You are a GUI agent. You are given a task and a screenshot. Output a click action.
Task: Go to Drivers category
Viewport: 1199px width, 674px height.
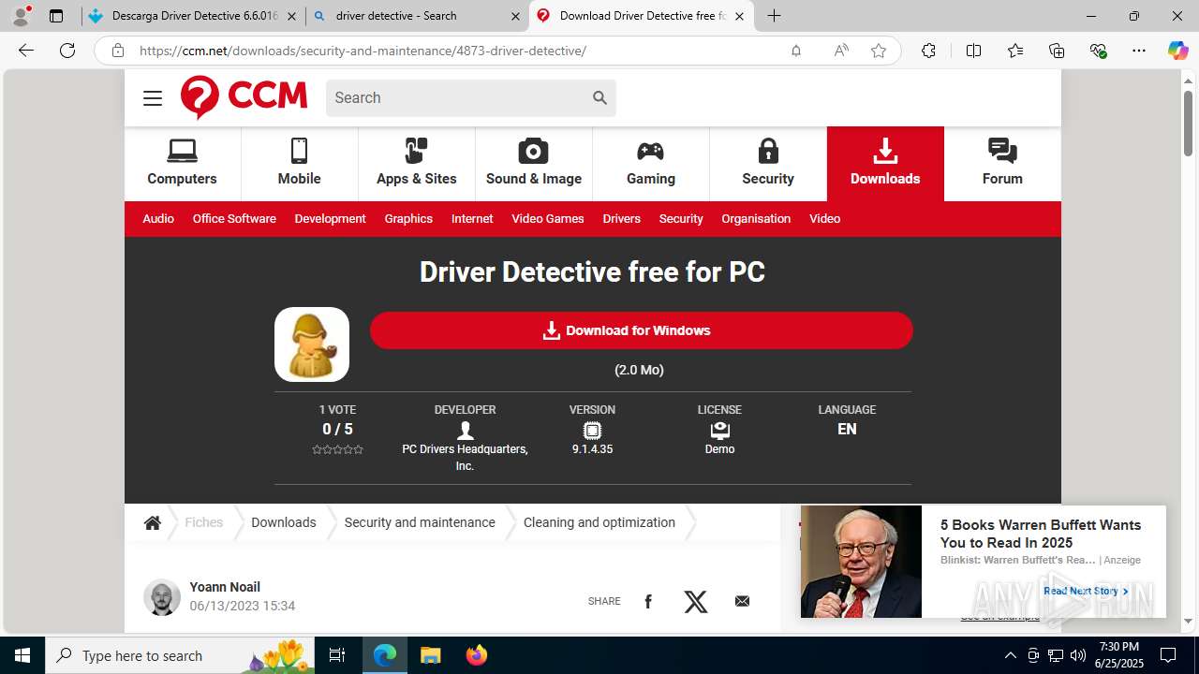point(622,218)
